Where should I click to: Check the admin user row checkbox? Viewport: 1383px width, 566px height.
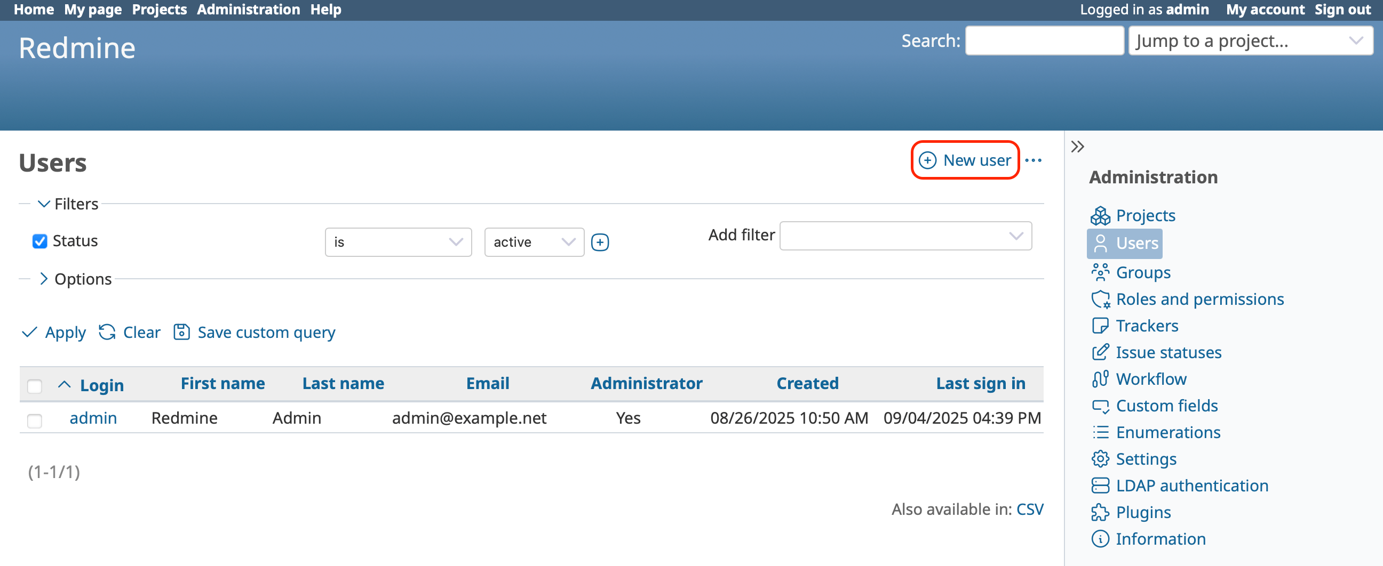point(34,420)
